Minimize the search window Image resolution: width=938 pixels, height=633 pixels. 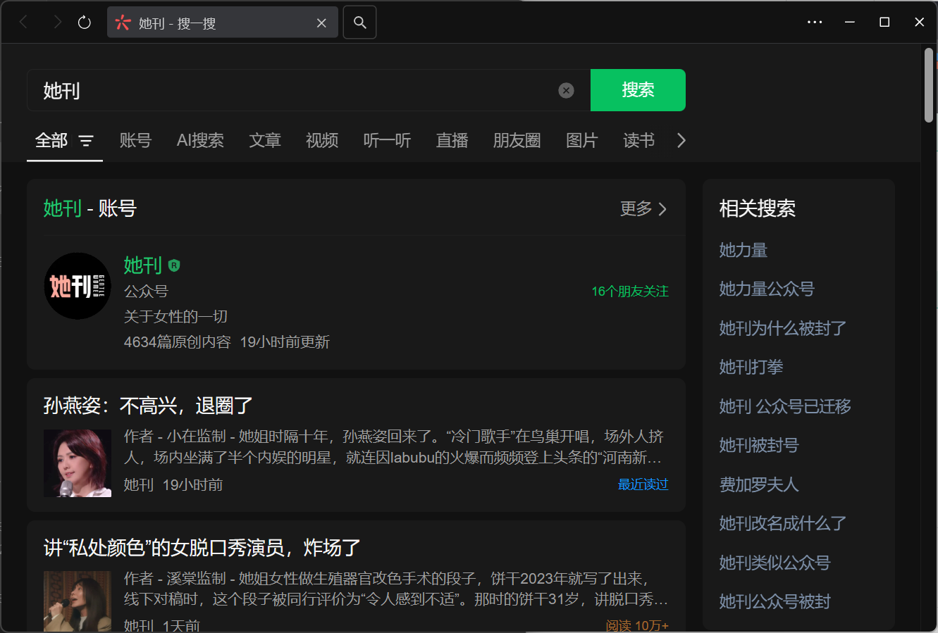click(x=850, y=23)
